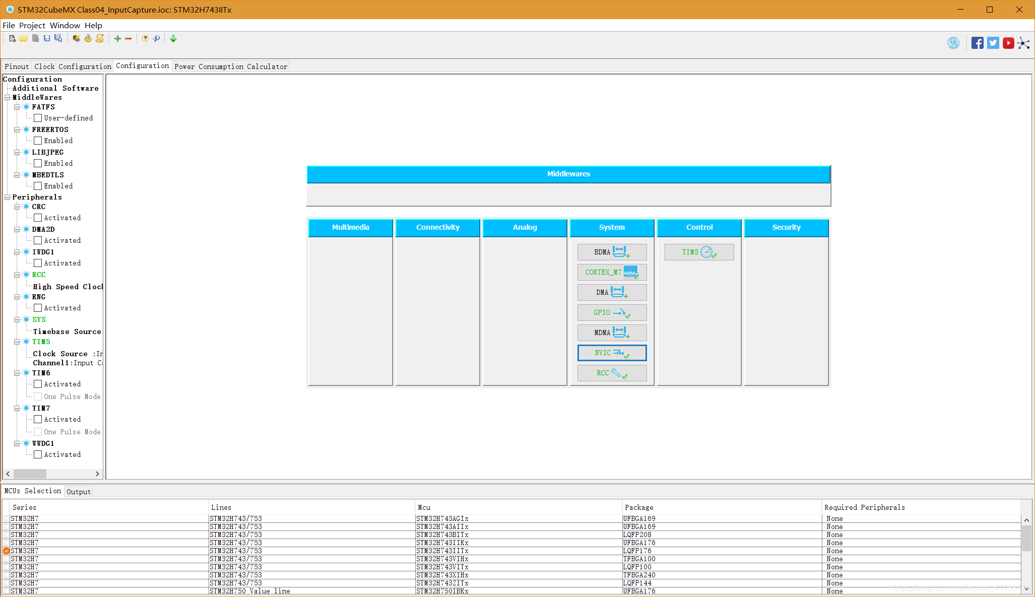Image resolution: width=1035 pixels, height=597 pixels.
Task: Click the 10-year anniversary badge icon
Action: 953,43
